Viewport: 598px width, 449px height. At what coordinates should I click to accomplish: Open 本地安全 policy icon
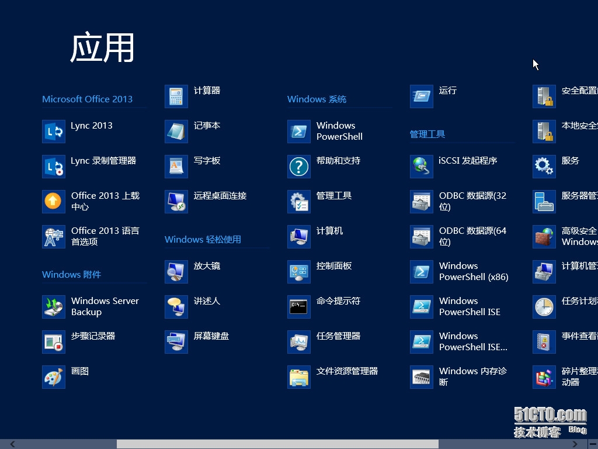pyautogui.click(x=544, y=132)
